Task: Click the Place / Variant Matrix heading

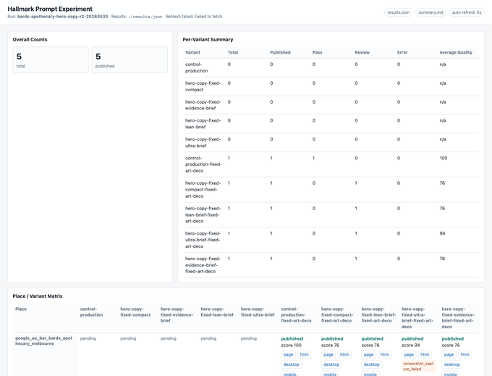Action: pos(38,296)
